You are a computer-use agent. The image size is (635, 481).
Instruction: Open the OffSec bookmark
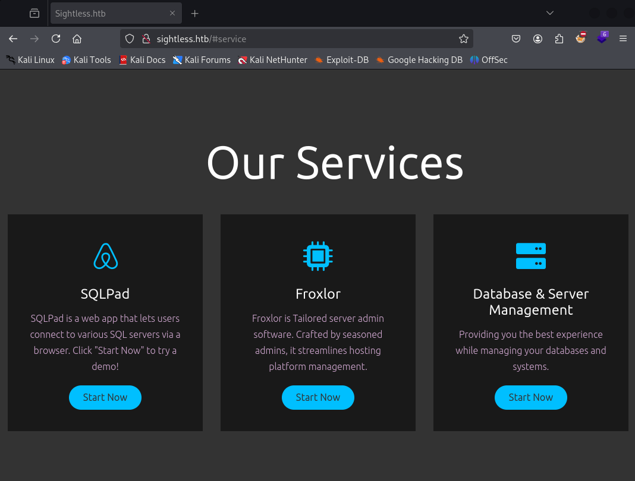point(489,60)
